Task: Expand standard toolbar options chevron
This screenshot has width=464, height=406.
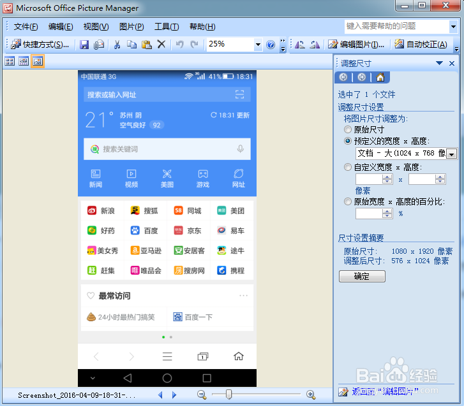Action: point(283,45)
